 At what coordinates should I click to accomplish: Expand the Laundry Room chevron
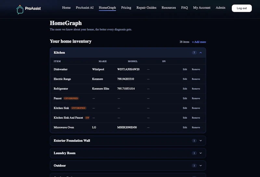click(201, 153)
